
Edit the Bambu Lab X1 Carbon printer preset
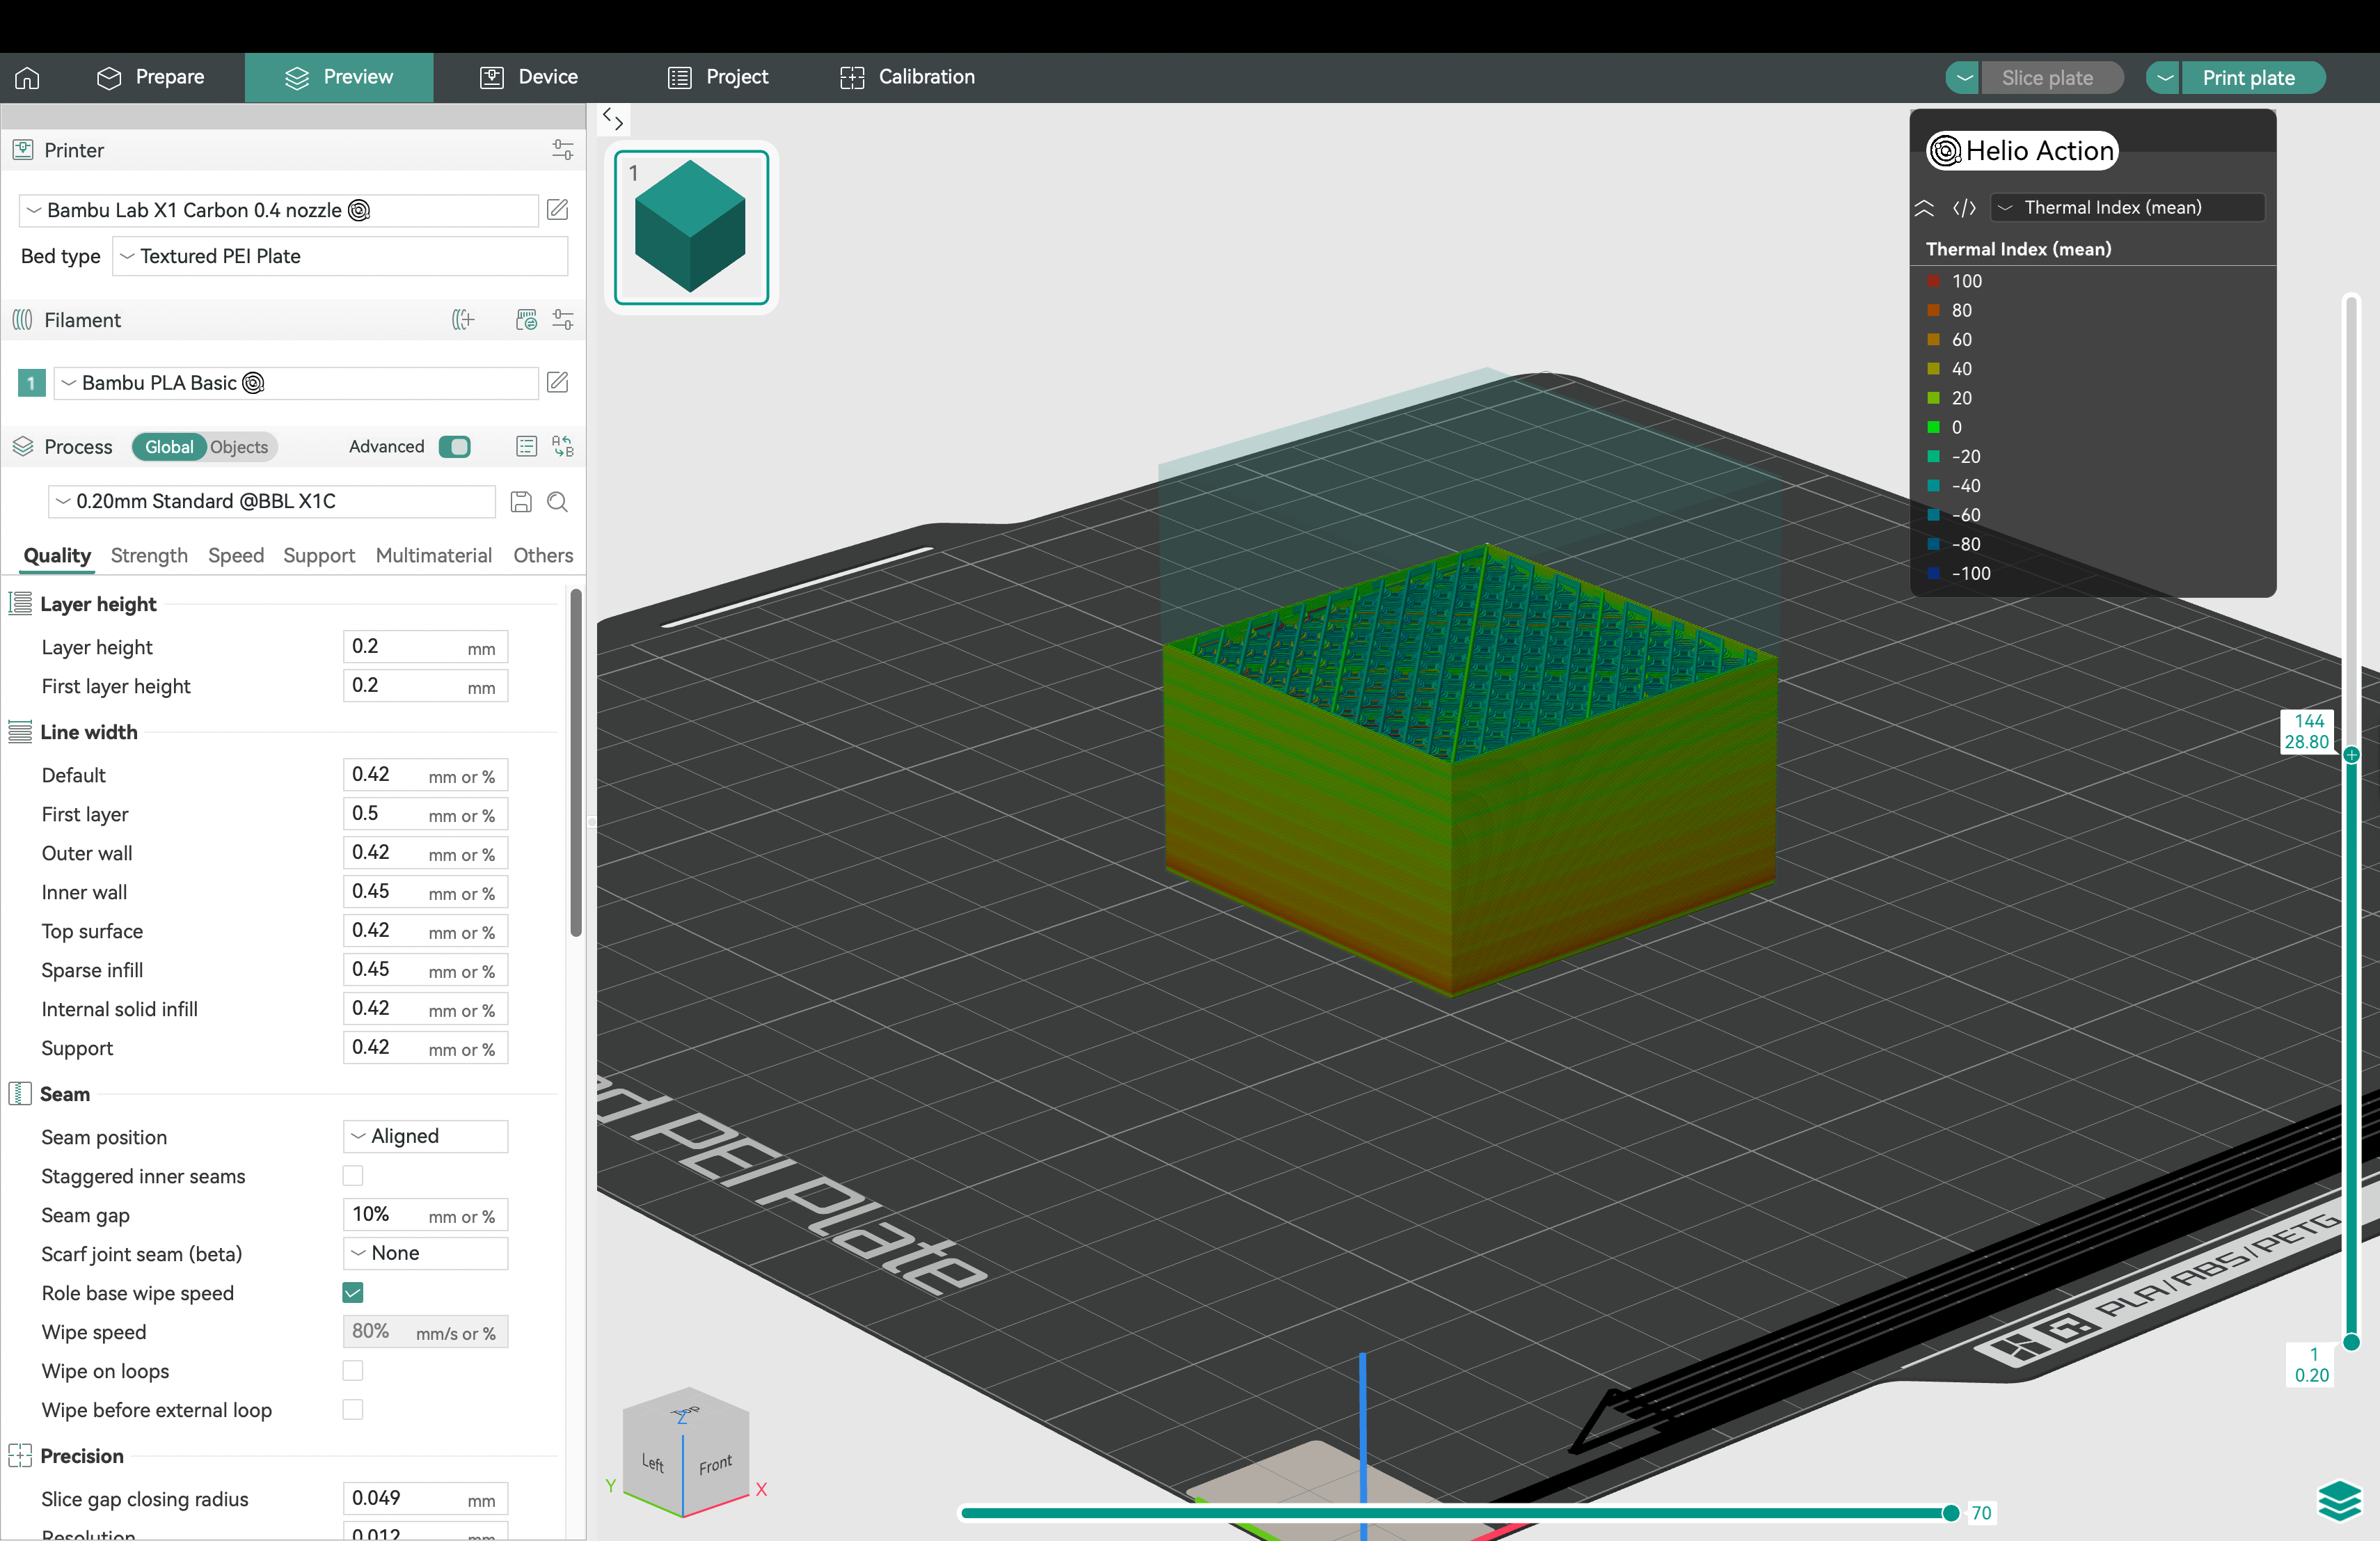pyautogui.click(x=558, y=210)
